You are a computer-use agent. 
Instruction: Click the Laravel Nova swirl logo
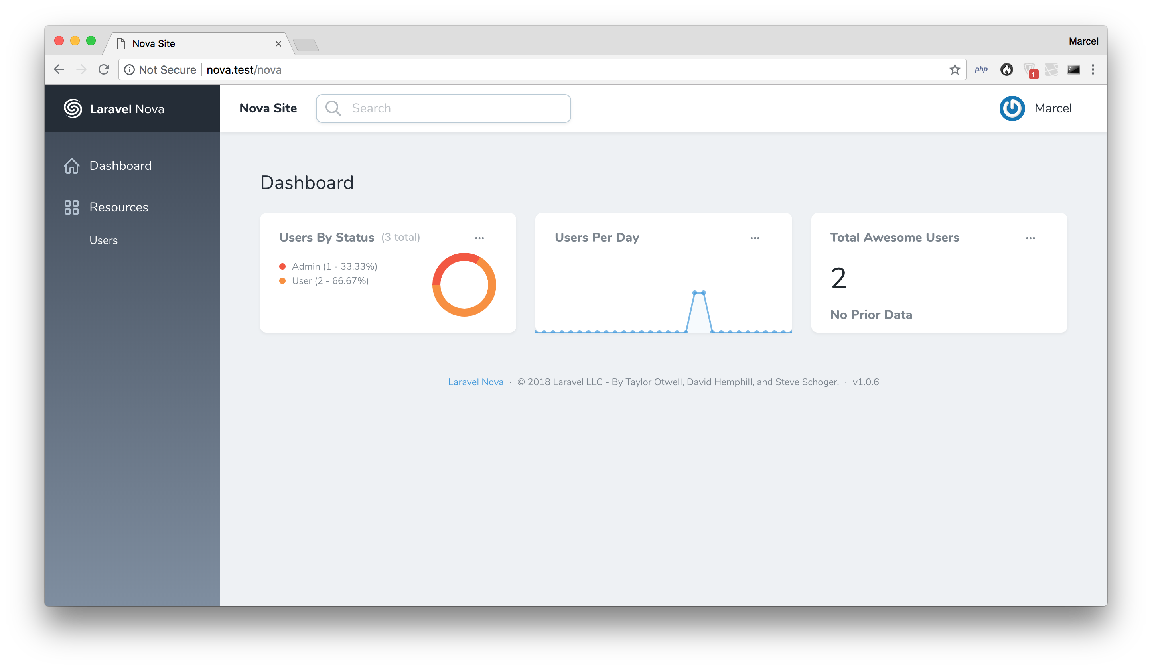(73, 109)
